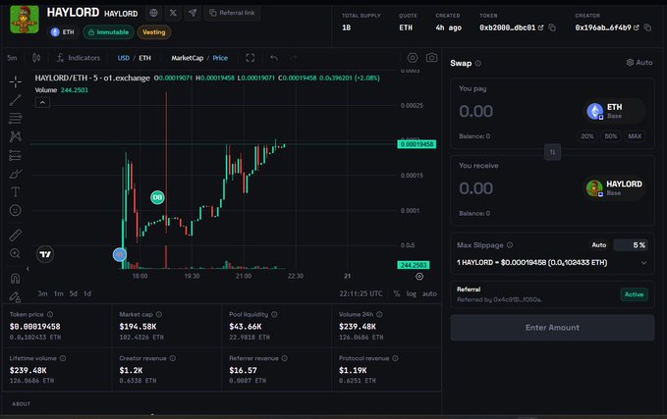
Task: Select the Text annotation tool
Action: [x=16, y=192]
